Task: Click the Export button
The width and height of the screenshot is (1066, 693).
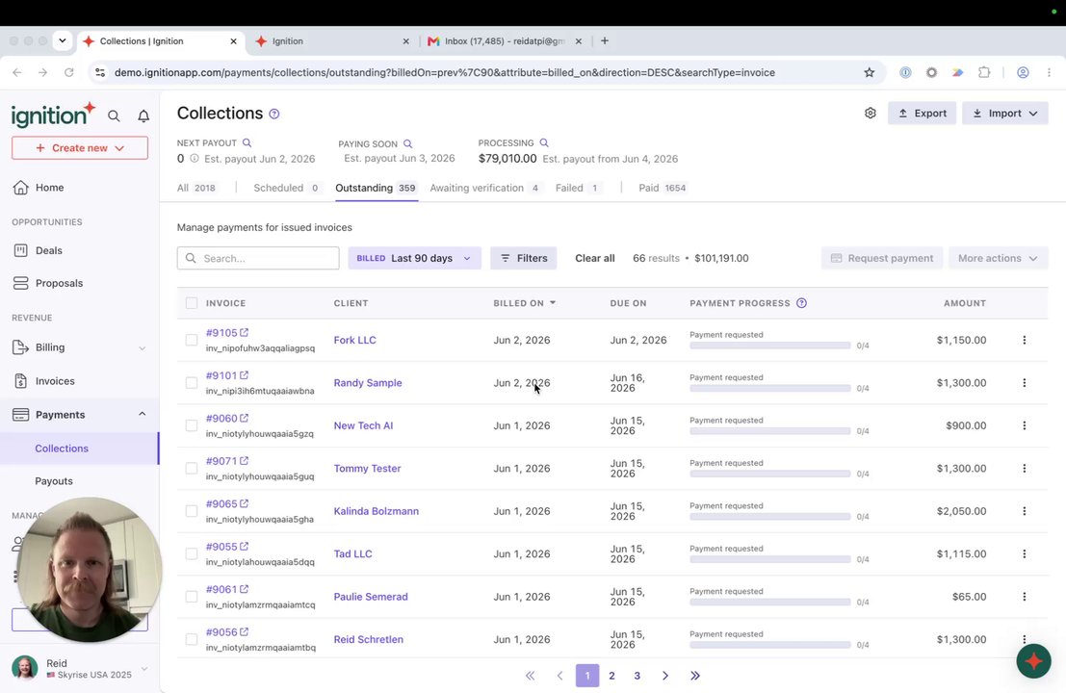Action: click(x=922, y=114)
